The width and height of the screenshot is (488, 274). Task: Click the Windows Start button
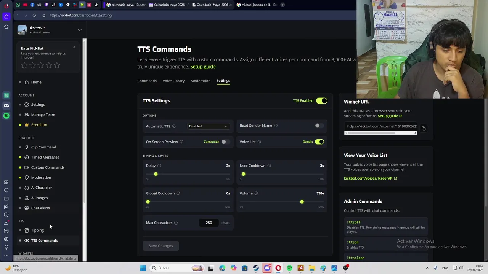point(143,268)
